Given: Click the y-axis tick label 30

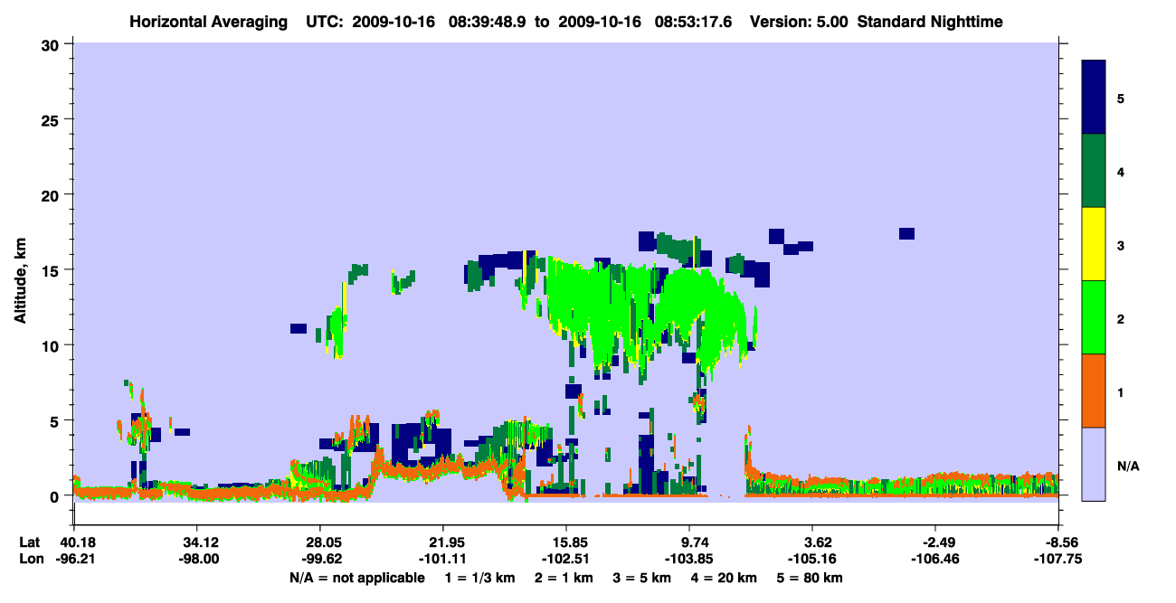Looking at the screenshot, I should coord(52,43).
